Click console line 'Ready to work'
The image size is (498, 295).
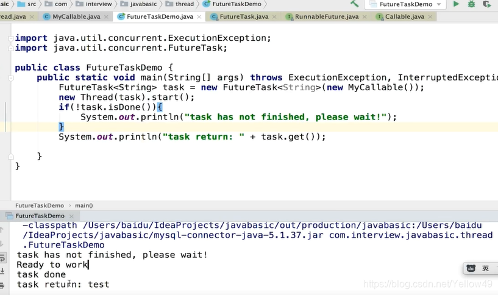(52, 265)
